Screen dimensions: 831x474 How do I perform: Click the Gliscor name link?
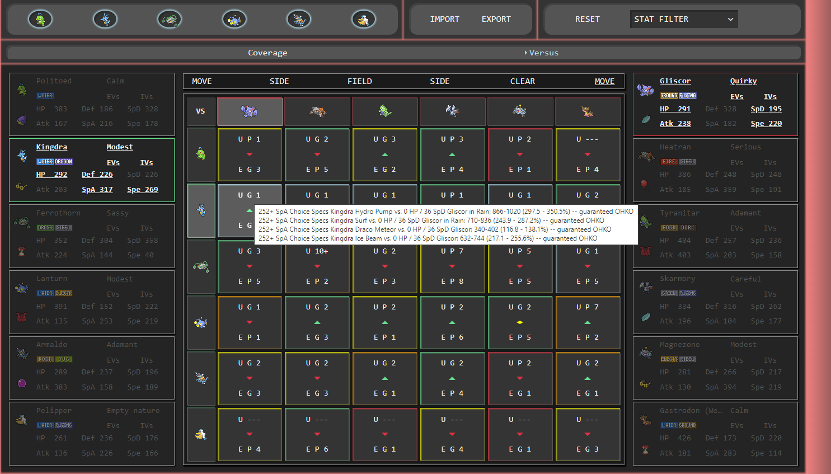pos(675,81)
